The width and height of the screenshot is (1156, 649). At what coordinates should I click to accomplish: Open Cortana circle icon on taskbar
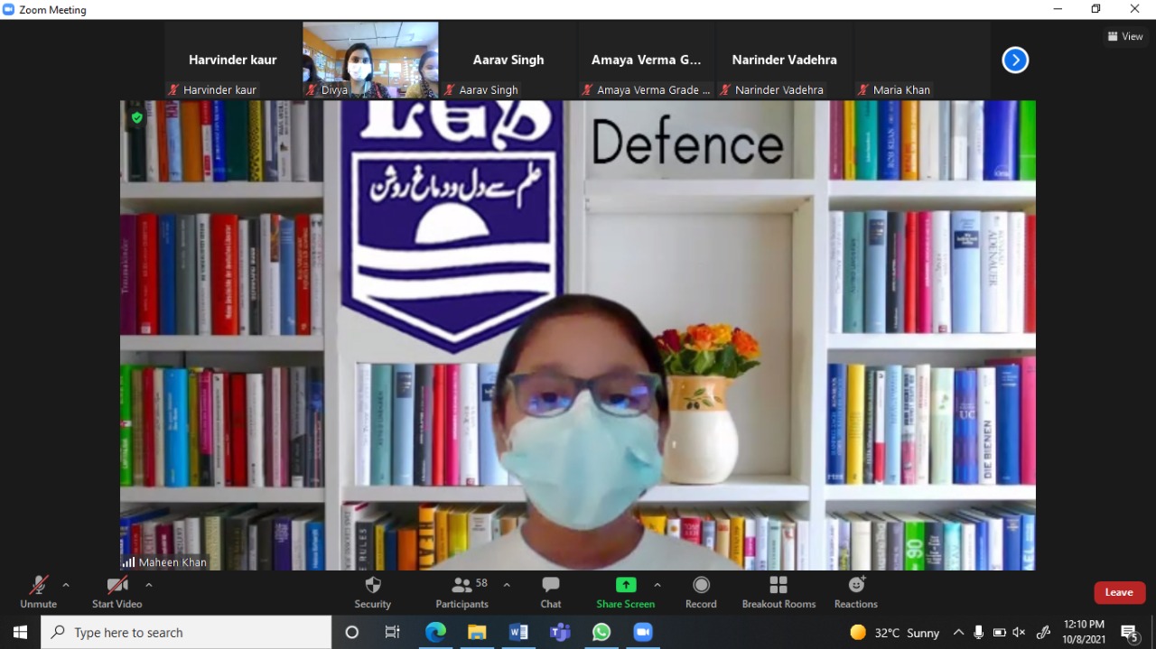352,633
